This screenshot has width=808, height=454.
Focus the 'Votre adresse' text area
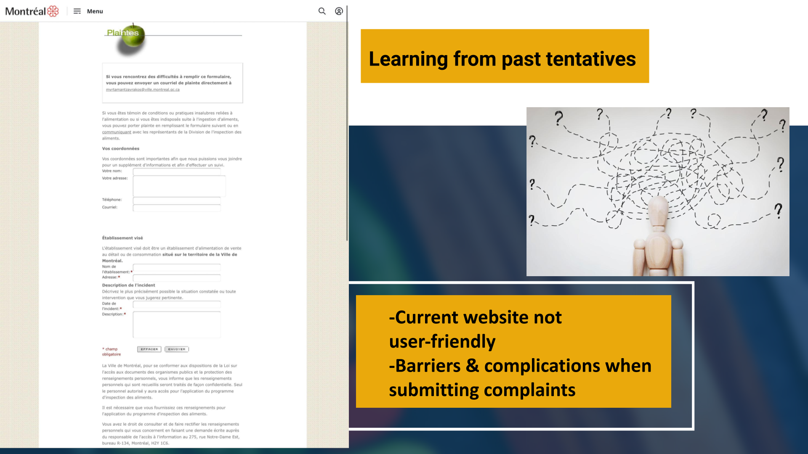coord(179,186)
